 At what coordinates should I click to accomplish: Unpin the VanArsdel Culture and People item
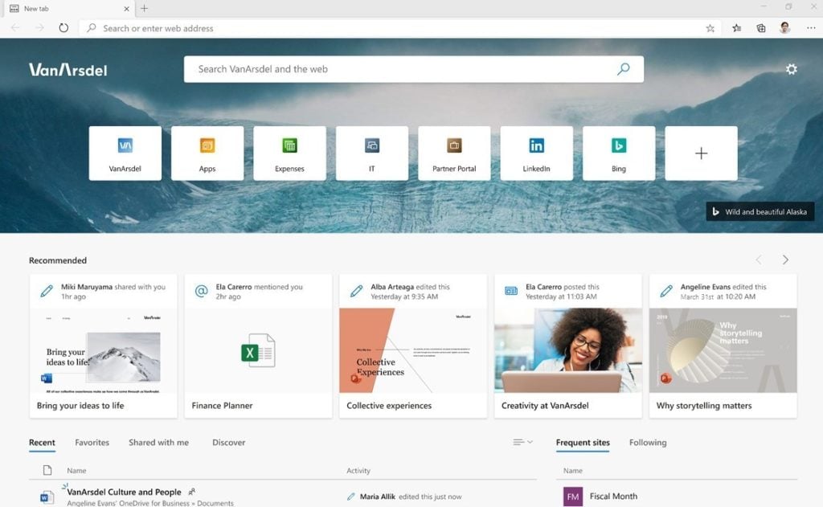[193, 491]
